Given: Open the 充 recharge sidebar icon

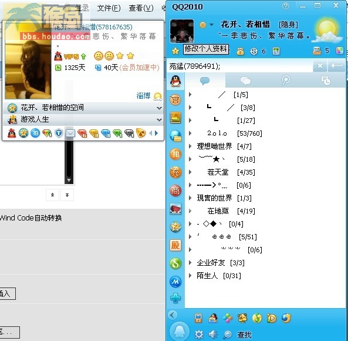Looking at the screenshot, I should tap(175, 172).
